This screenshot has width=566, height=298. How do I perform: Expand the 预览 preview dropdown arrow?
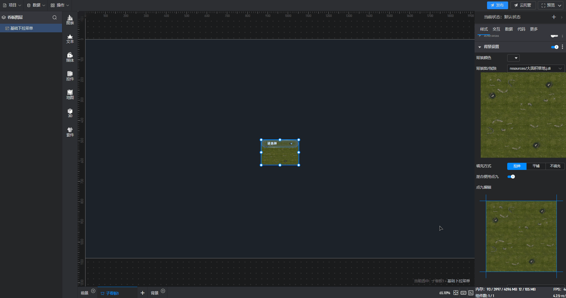tap(559, 5)
